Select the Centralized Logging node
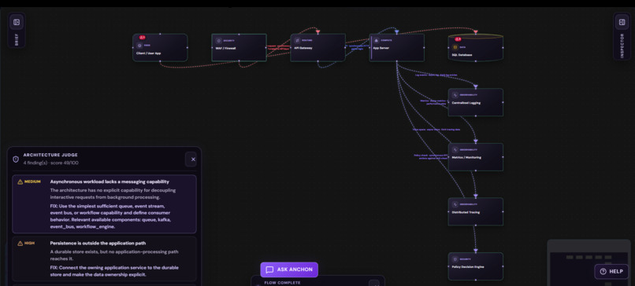Image resolution: width=635 pixels, height=286 pixels. [x=476, y=102]
